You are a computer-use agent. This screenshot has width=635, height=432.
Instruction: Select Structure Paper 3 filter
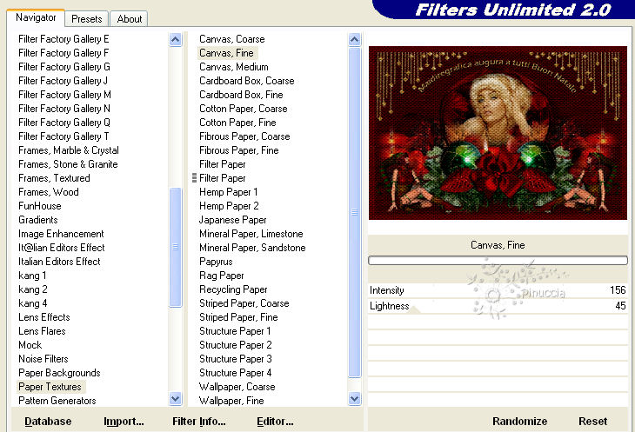click(235, 359)
